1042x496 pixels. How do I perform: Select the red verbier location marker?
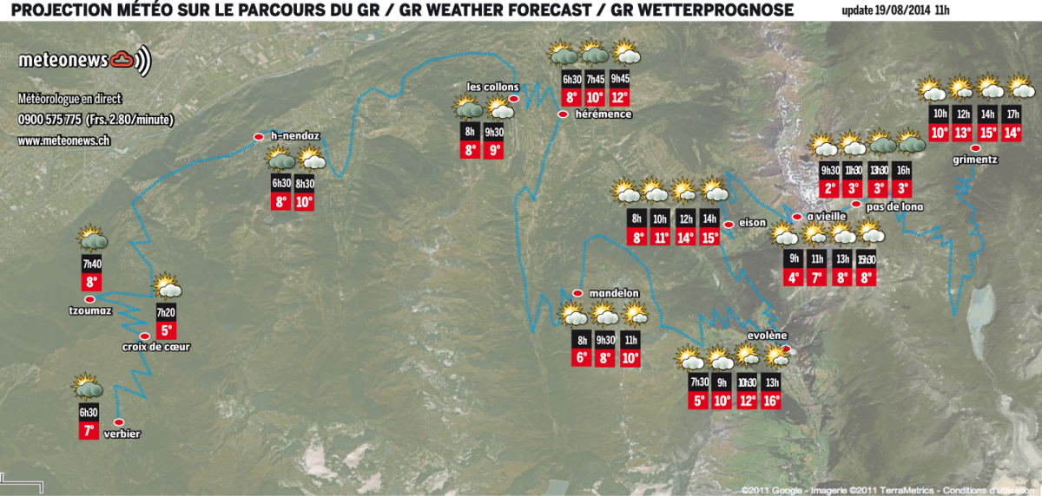click(x=119, y=422)
